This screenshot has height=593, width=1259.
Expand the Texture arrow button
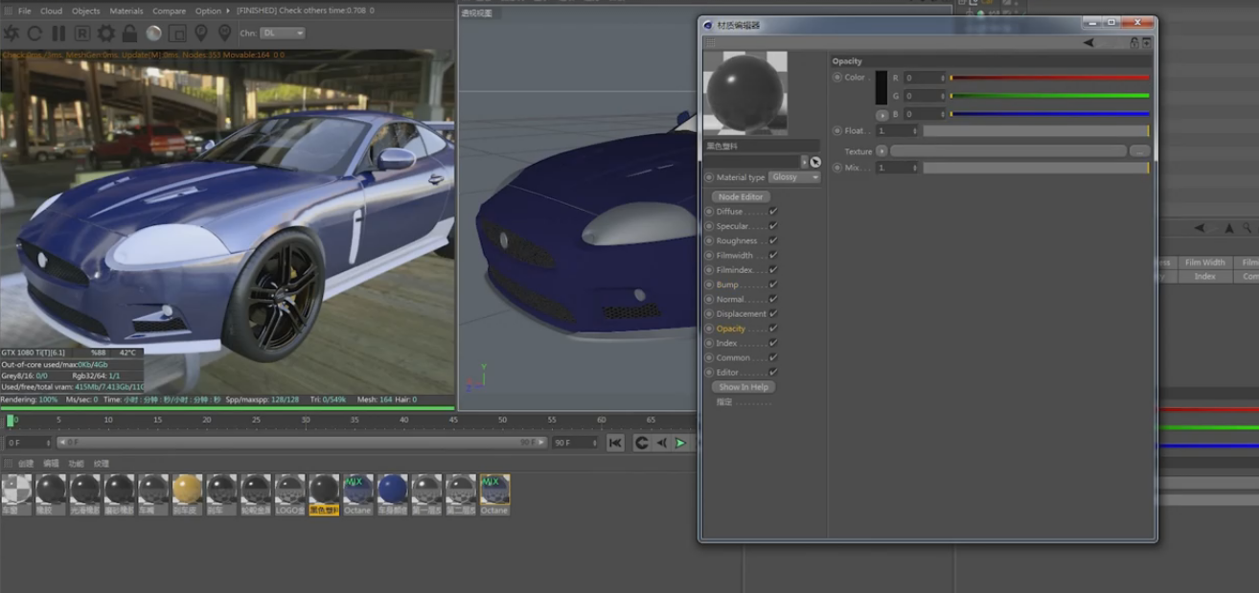tap(881, 151)
